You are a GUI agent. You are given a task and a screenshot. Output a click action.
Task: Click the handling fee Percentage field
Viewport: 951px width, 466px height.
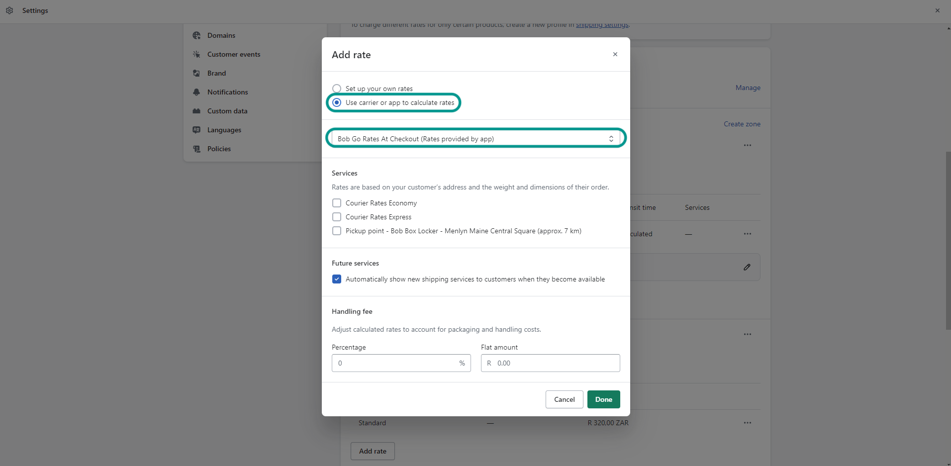395,363
